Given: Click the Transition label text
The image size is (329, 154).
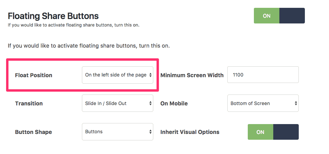Looking at the screenshot, I should tap(29, 103).
